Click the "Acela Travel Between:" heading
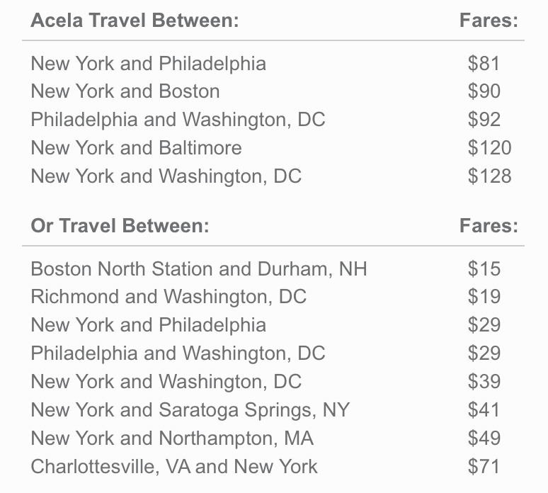The image size is (548, 493). coord(135,20)
